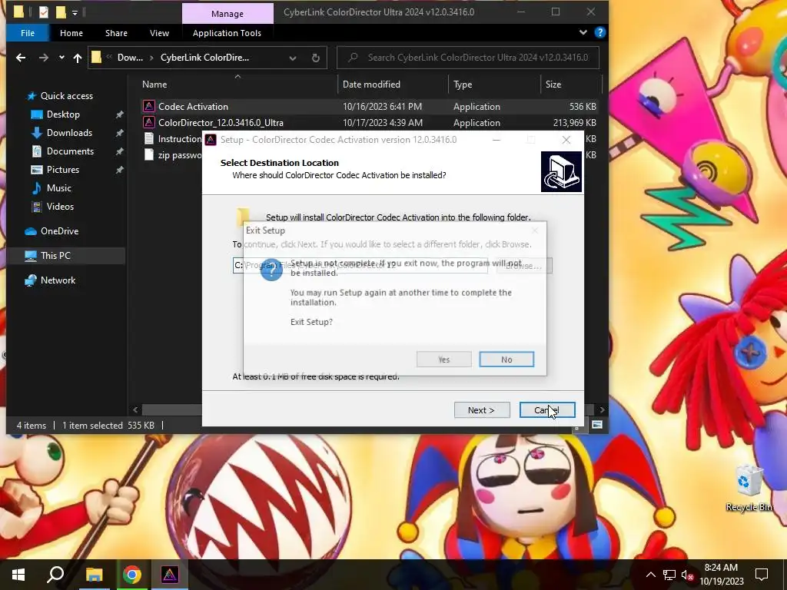Click setup window title bar icon

211,140
